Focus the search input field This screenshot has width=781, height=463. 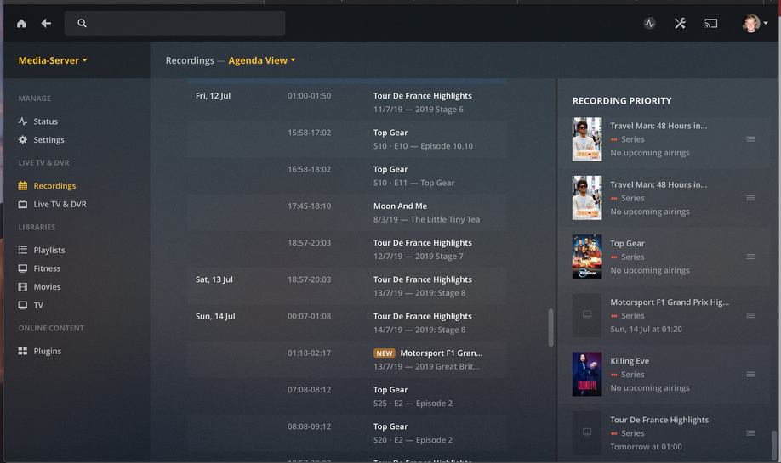click(174, 24)
